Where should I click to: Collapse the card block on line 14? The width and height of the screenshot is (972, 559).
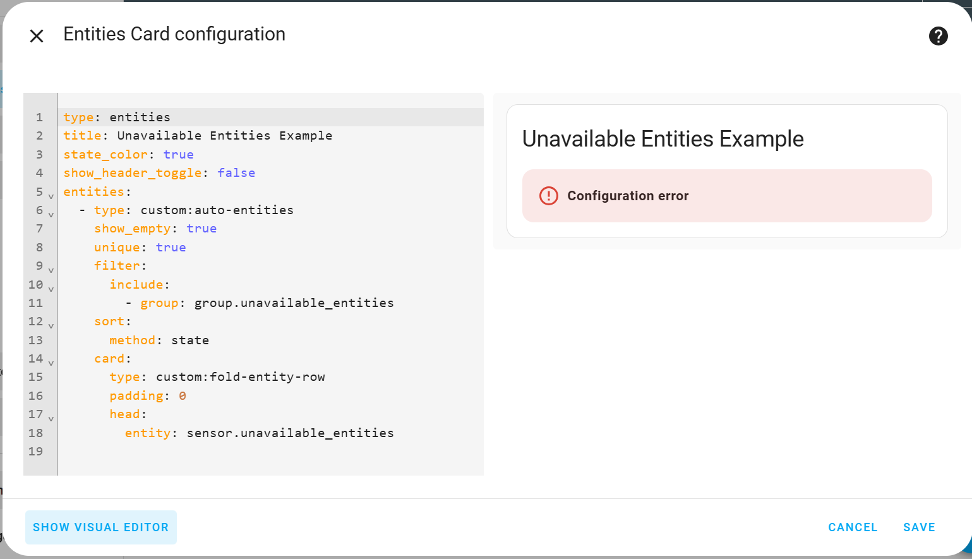(x=51, y=362)
